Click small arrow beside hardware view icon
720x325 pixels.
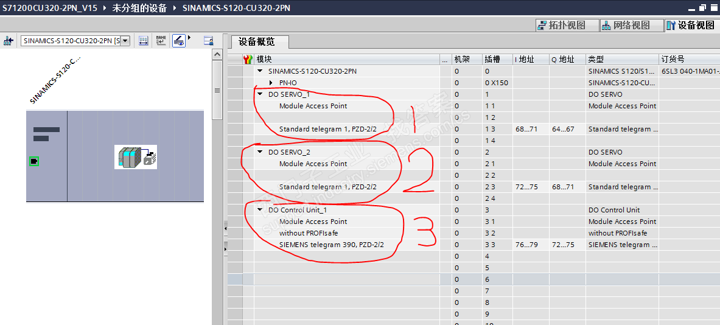pos(189,37)
